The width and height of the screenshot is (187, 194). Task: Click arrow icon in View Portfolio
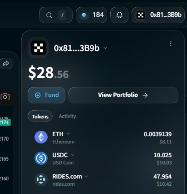[x=145, y=95]
